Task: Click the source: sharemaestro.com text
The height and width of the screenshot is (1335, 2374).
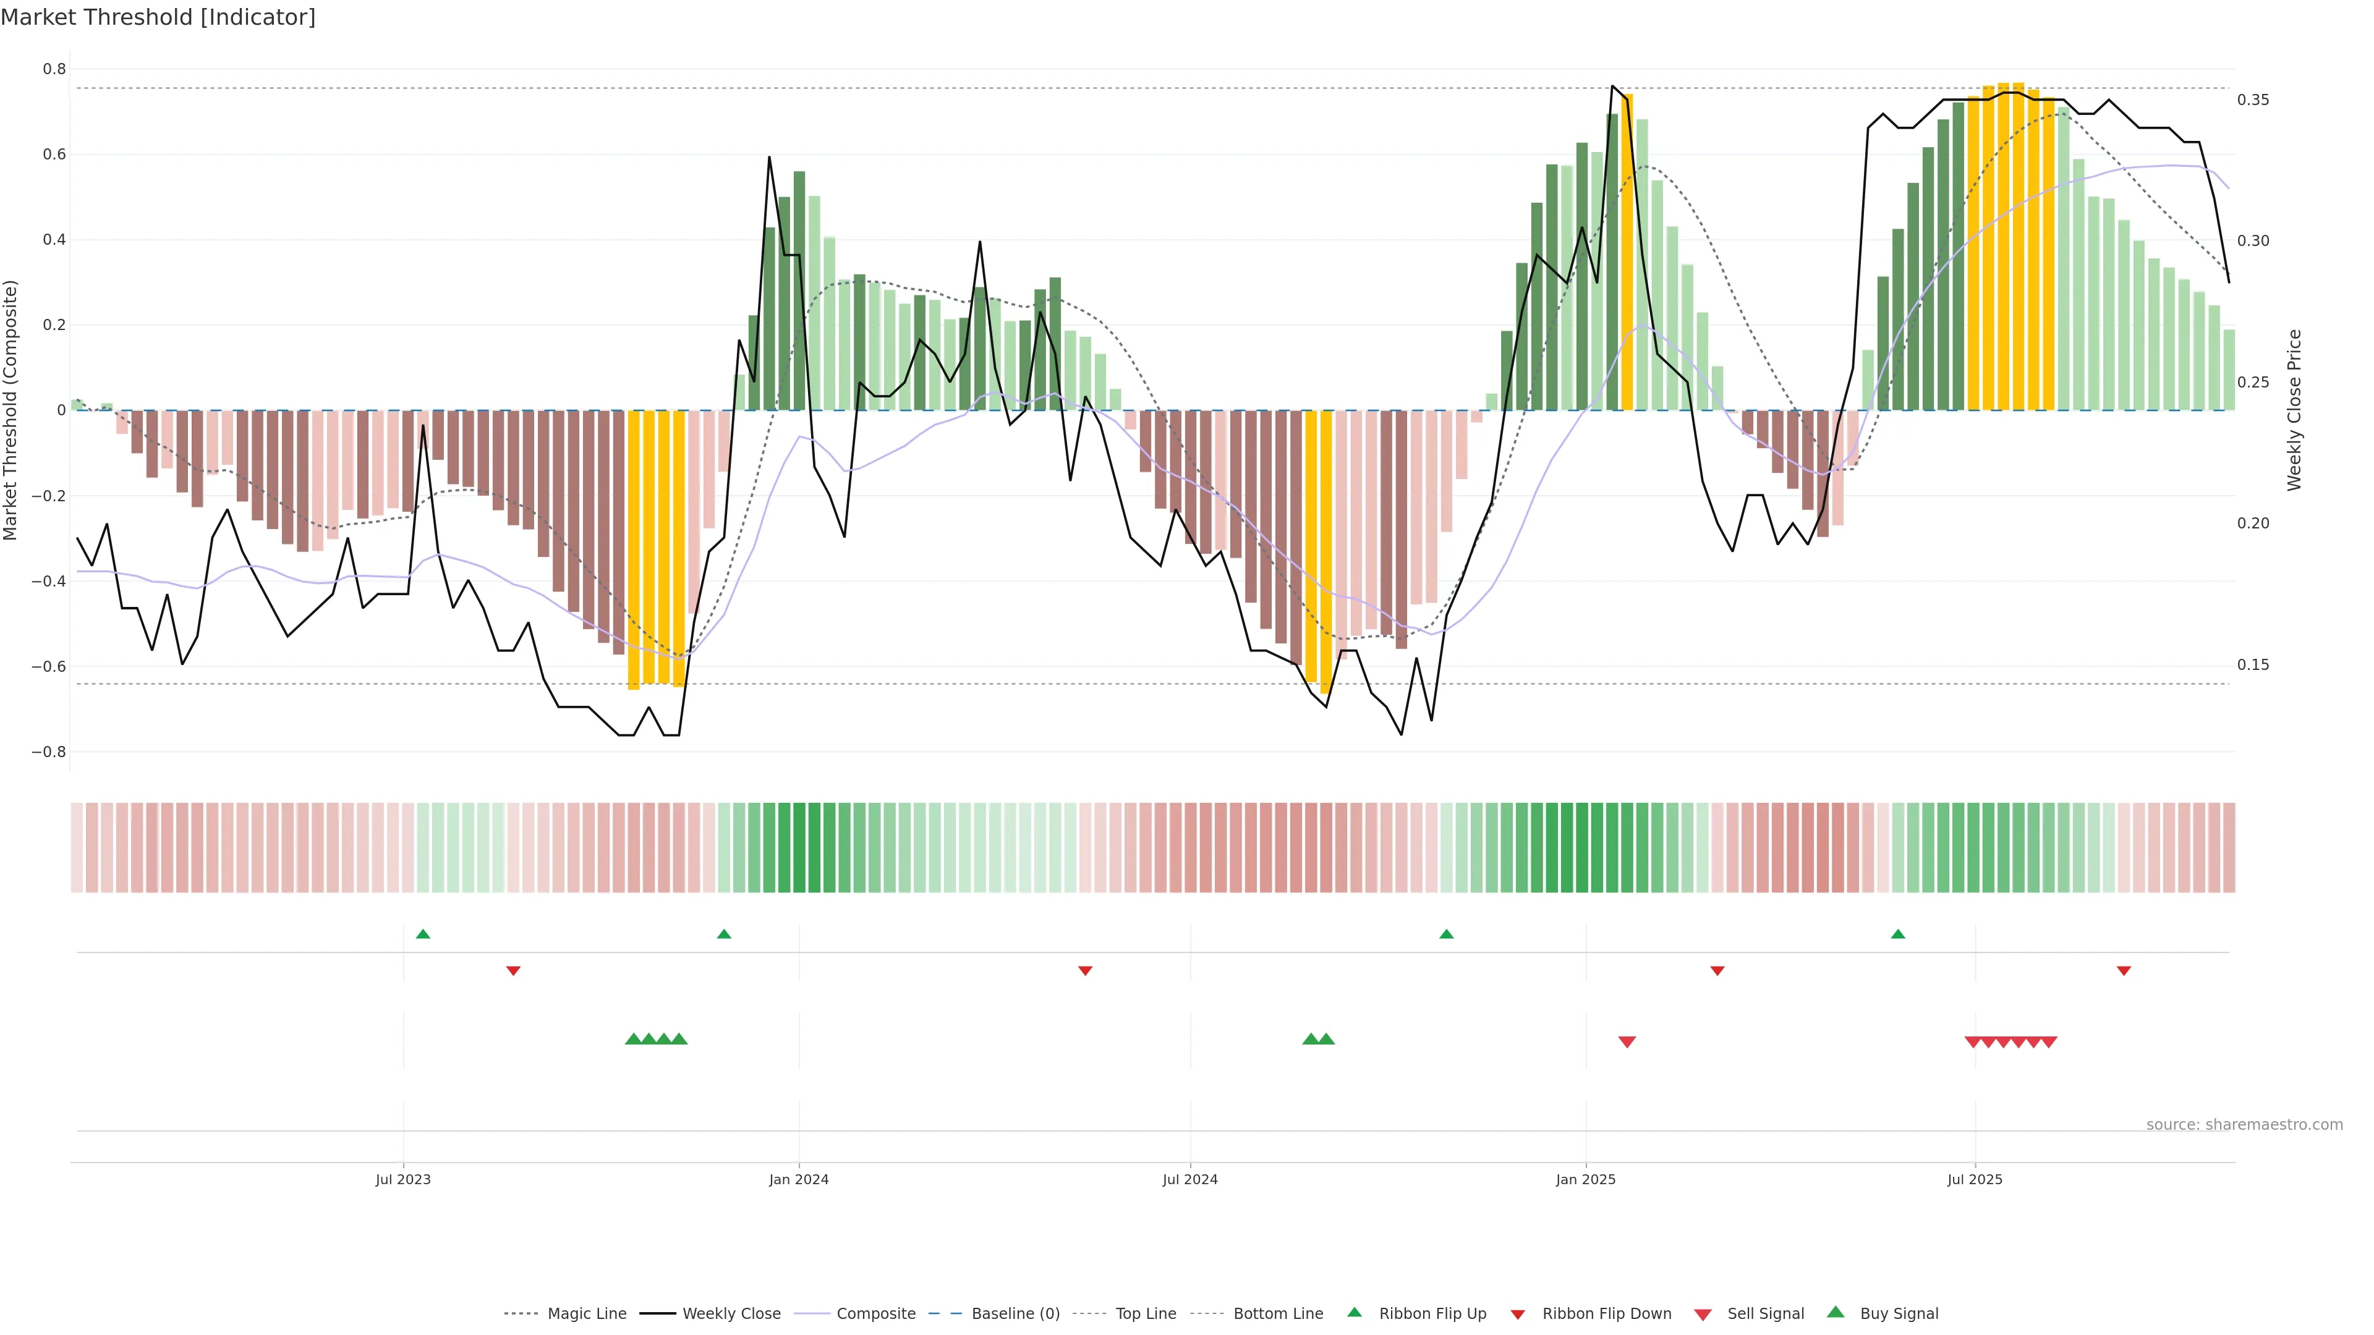Action: pos(2244,1125)
